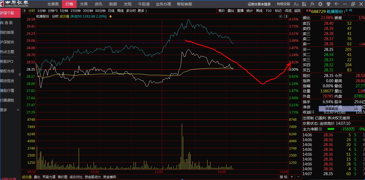This screenshot has width=365, height=180.
Task: Open the 数据 top menu
Action: [113, 4]
